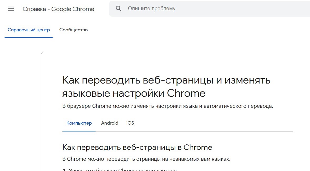Select the 'iOS' platform tab
This screenshot has height=171, width=310.
click(x=130, y=123)
